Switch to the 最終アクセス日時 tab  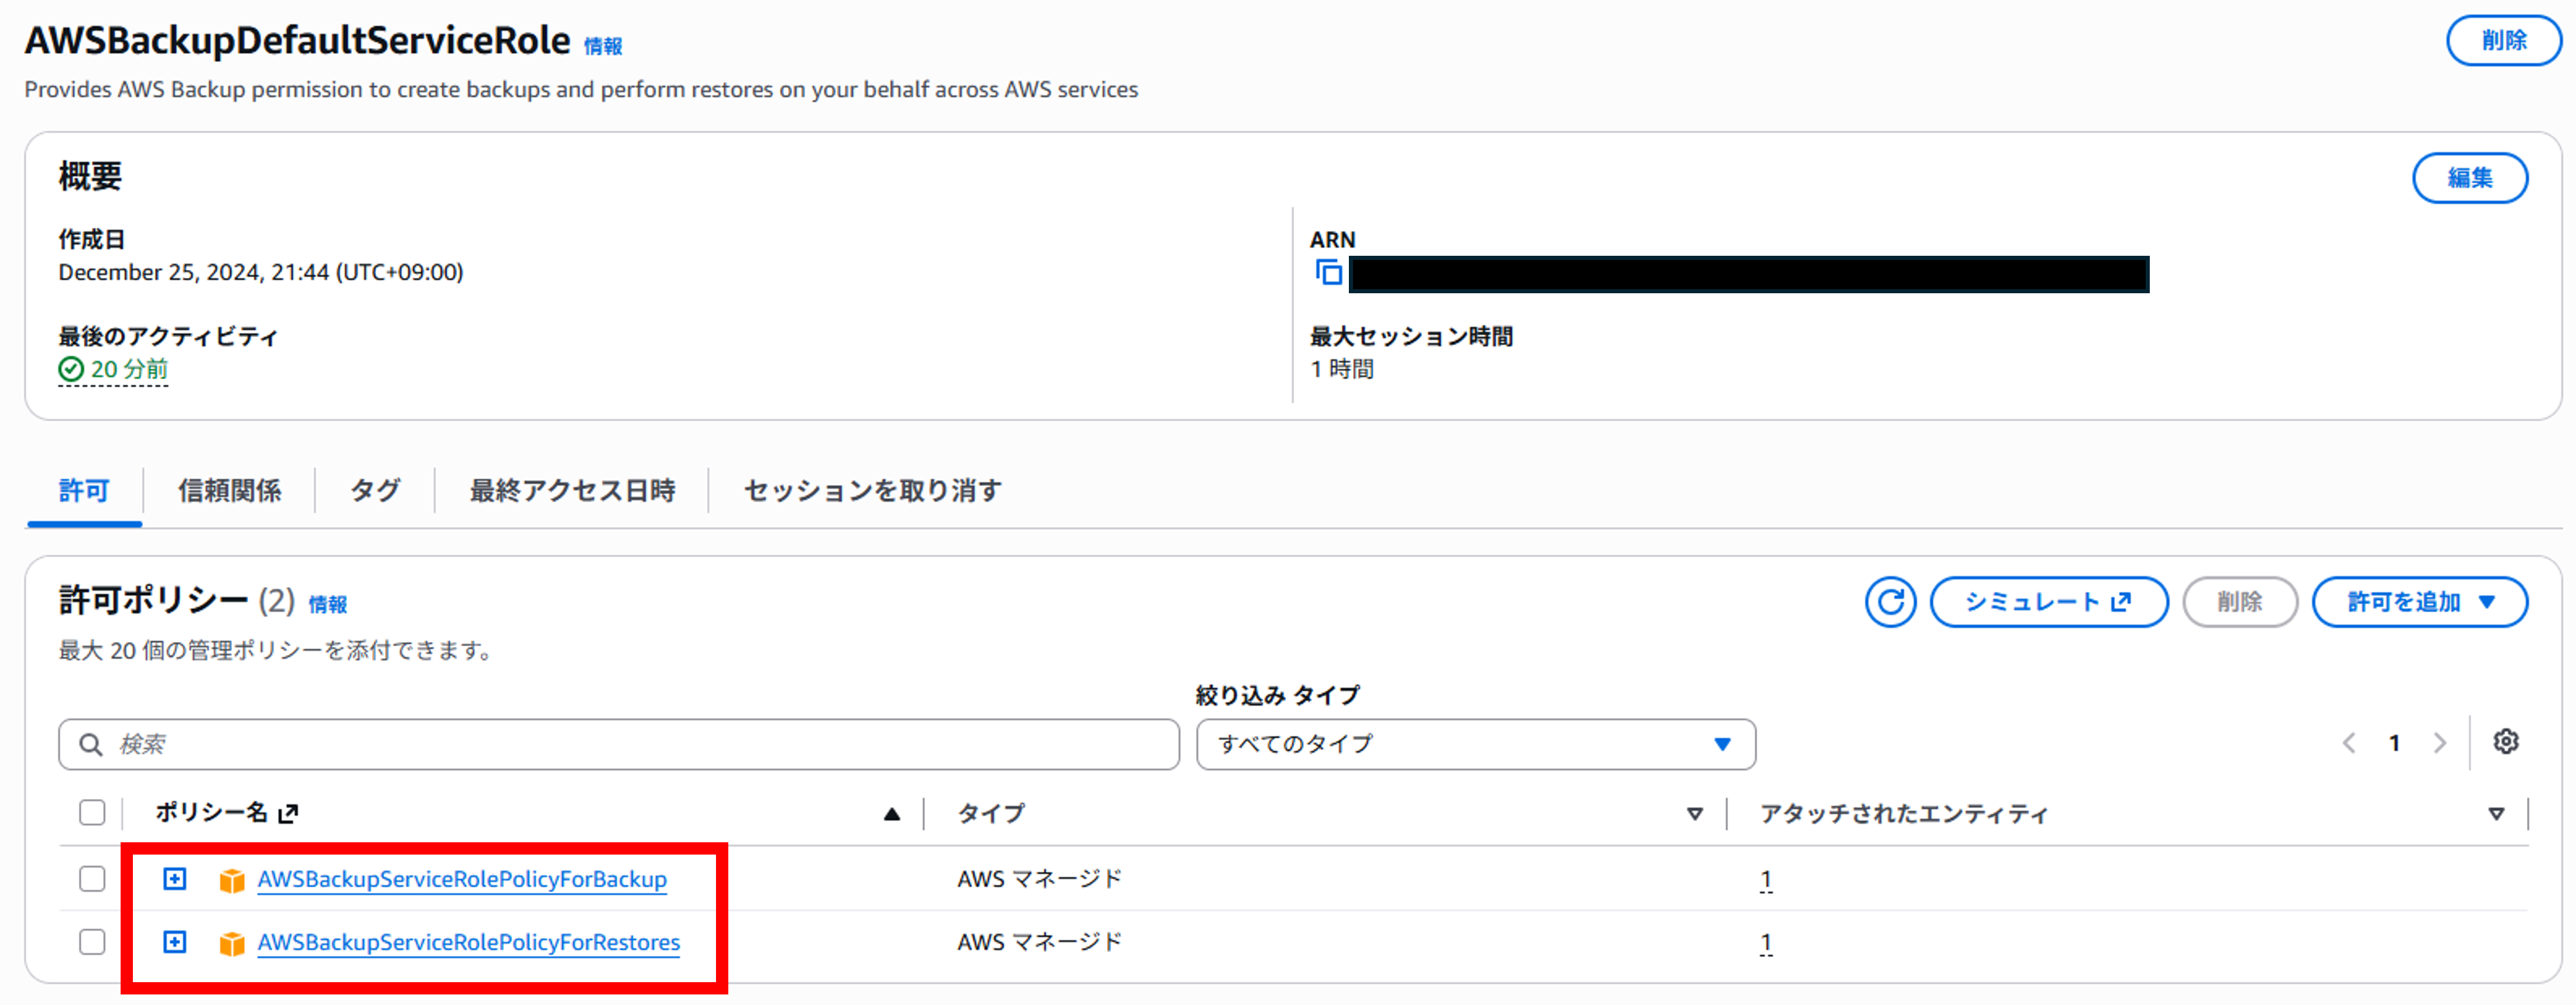click(572, 491)
